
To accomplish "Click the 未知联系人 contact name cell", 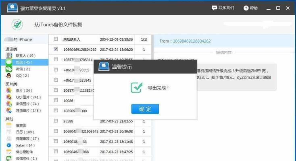I will pyautogui.click(x=72, y=39).
